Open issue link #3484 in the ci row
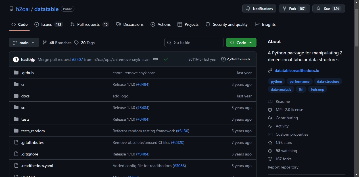Viewport: 359px width, 177px height. pos(143,84)
